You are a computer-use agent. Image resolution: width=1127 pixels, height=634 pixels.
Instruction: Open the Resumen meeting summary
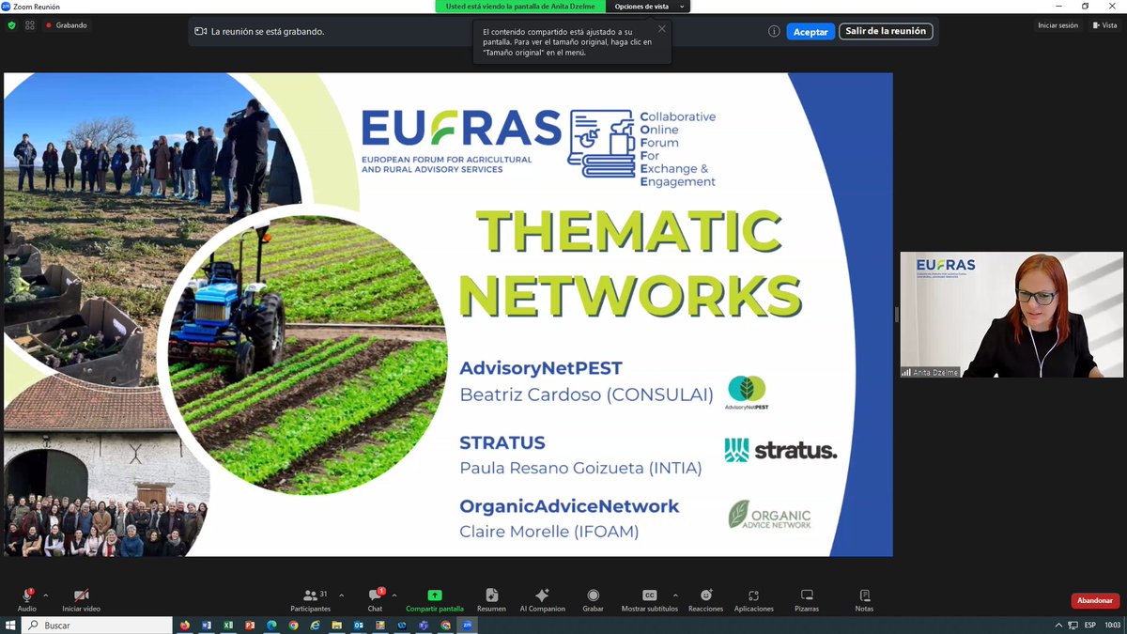(x=491, y=599)
